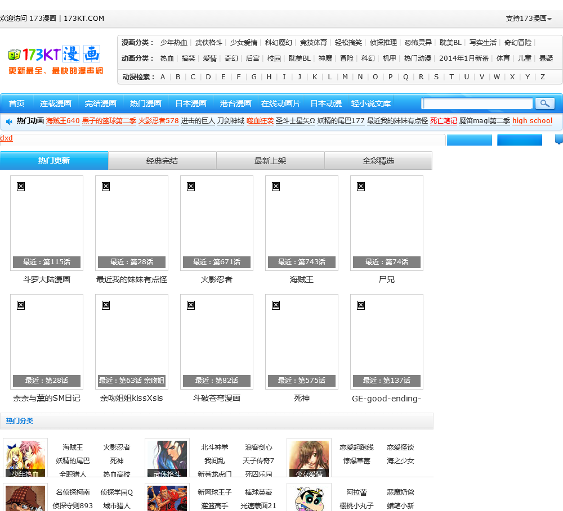Open 妖精的尾巴 in hot categories
Viewport: 563px width, 511px height.
click(73, 461)
